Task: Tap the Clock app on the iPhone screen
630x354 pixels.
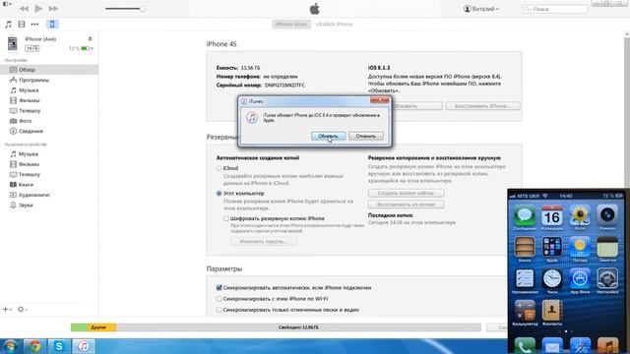Action: point(552,278)
